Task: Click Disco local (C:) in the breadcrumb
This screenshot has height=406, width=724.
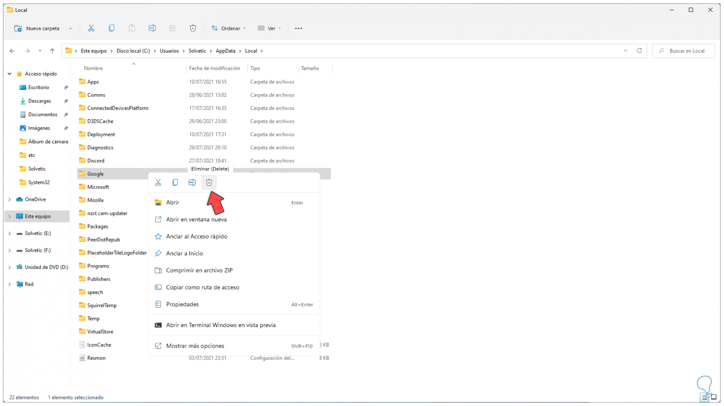Action: point(133,51)
